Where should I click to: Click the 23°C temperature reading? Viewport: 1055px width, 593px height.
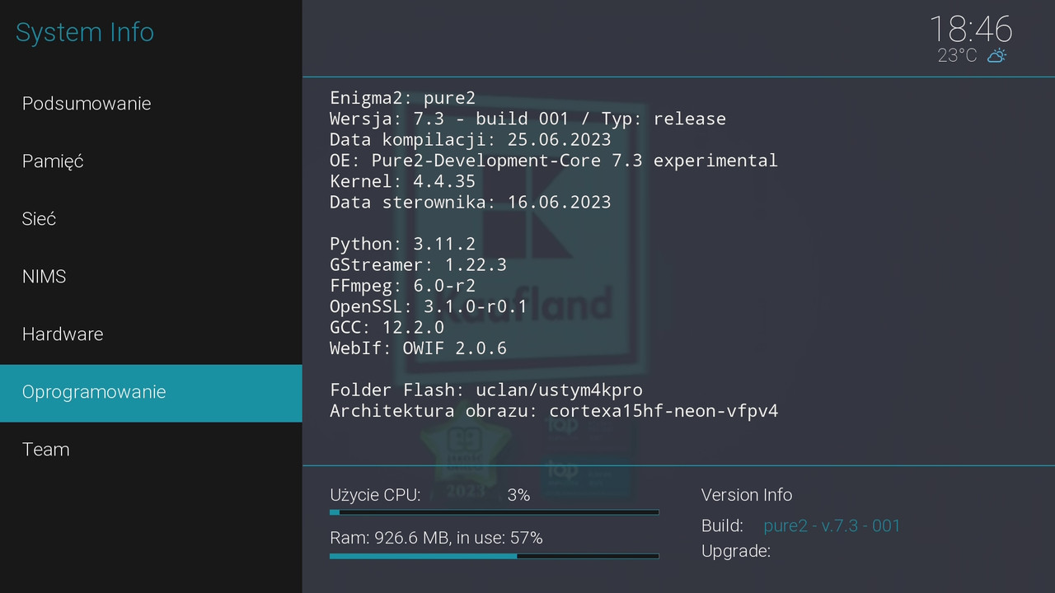957,56
